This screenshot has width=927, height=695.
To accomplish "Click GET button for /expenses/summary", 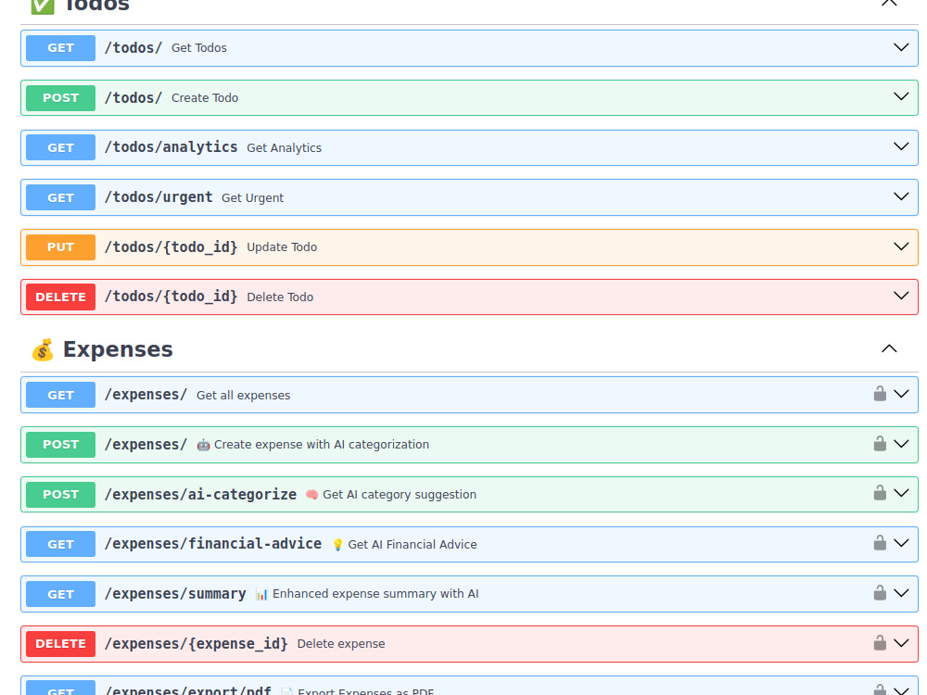I will pyautogui.click(x=61, y=594).
